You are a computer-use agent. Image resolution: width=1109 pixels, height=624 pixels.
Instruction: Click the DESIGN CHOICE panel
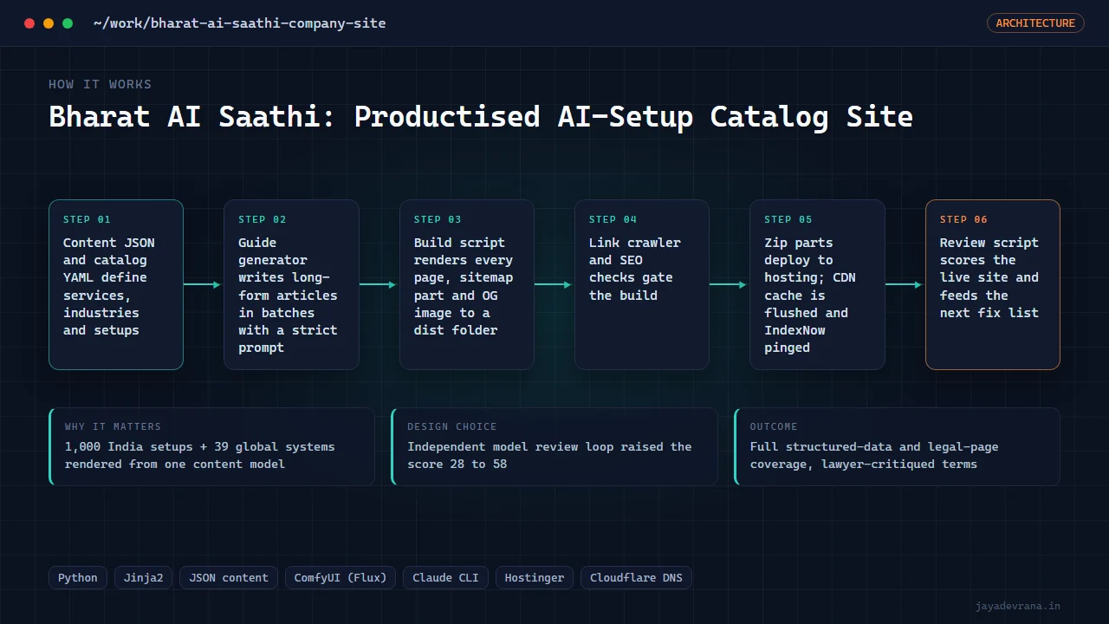click(x=554, y=446)
